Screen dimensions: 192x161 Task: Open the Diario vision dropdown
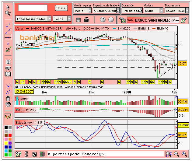point(154,11)
